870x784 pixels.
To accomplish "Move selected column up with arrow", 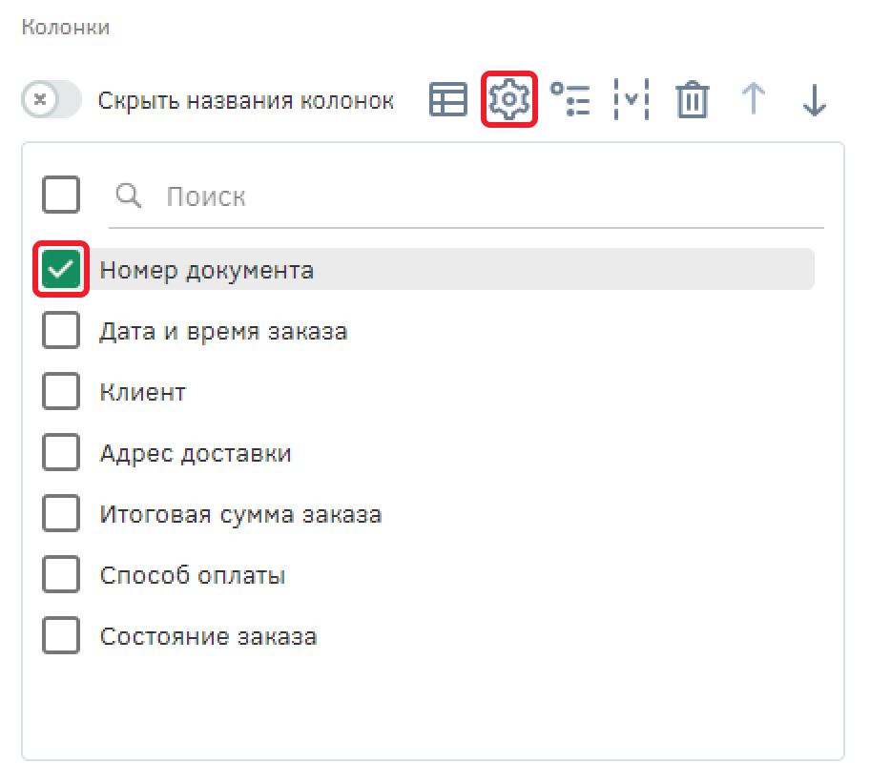I will click(754, 99).
